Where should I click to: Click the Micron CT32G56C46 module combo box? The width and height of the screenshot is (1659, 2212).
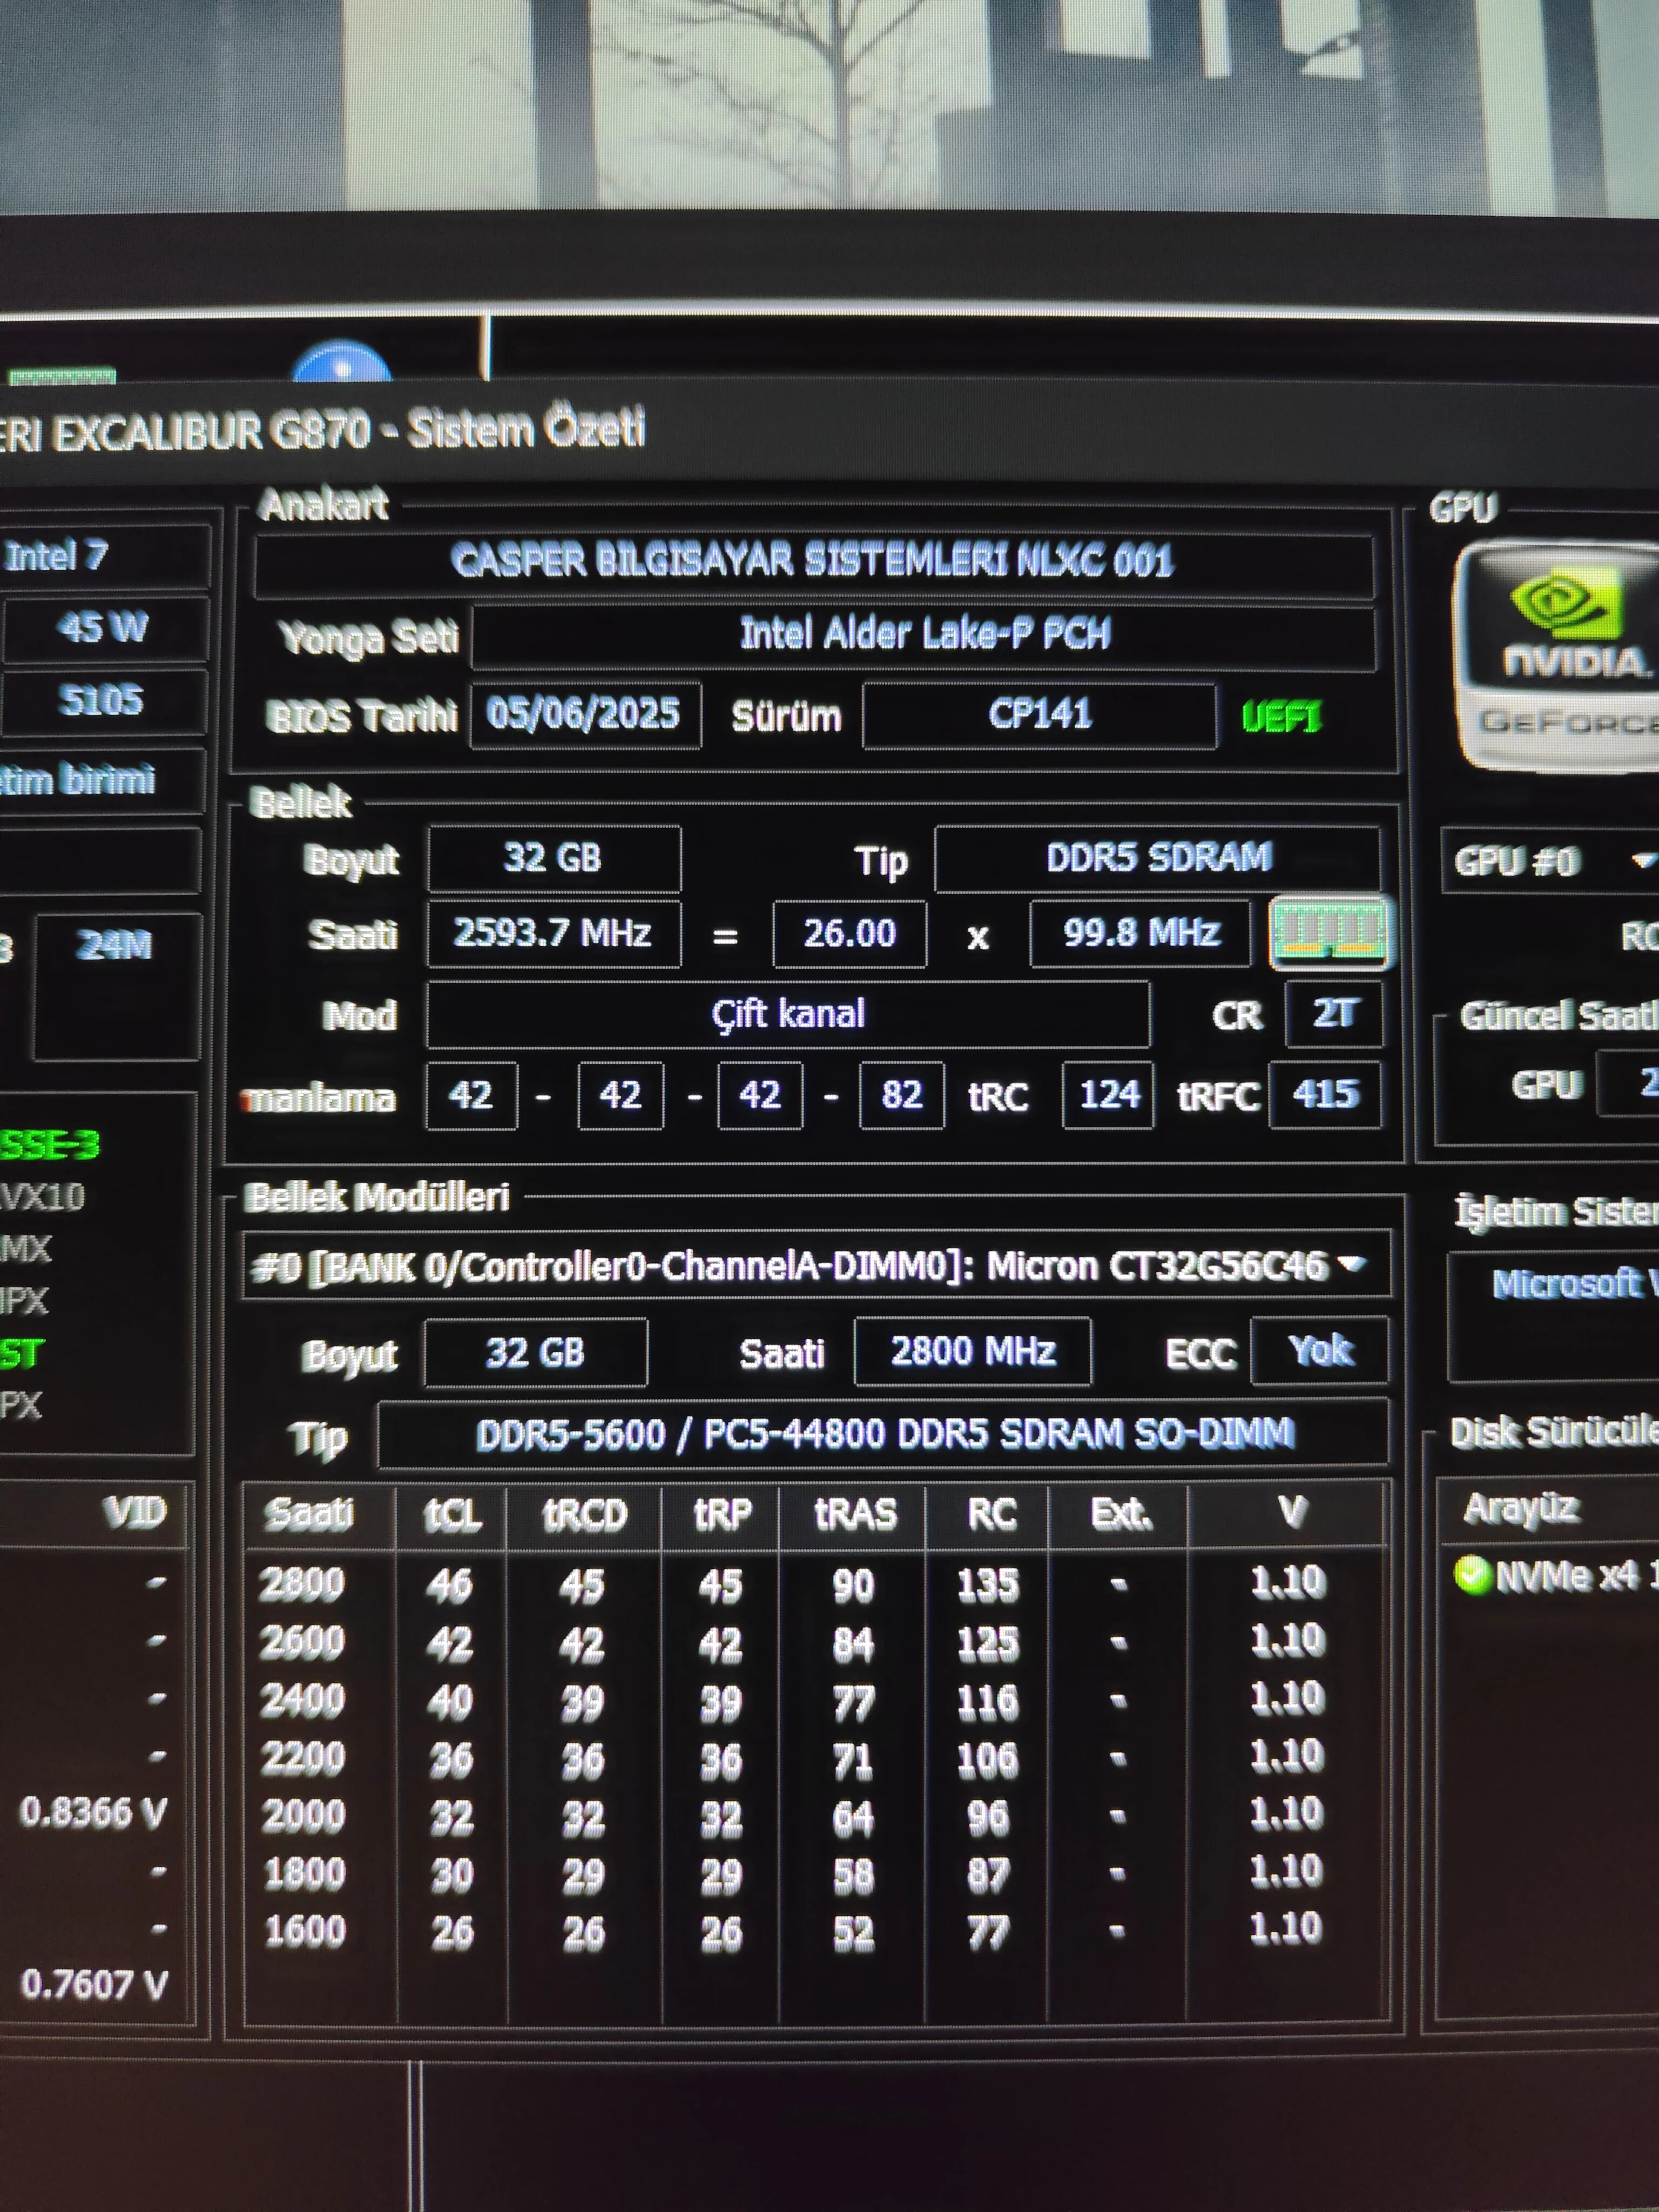pos(790,1266)
